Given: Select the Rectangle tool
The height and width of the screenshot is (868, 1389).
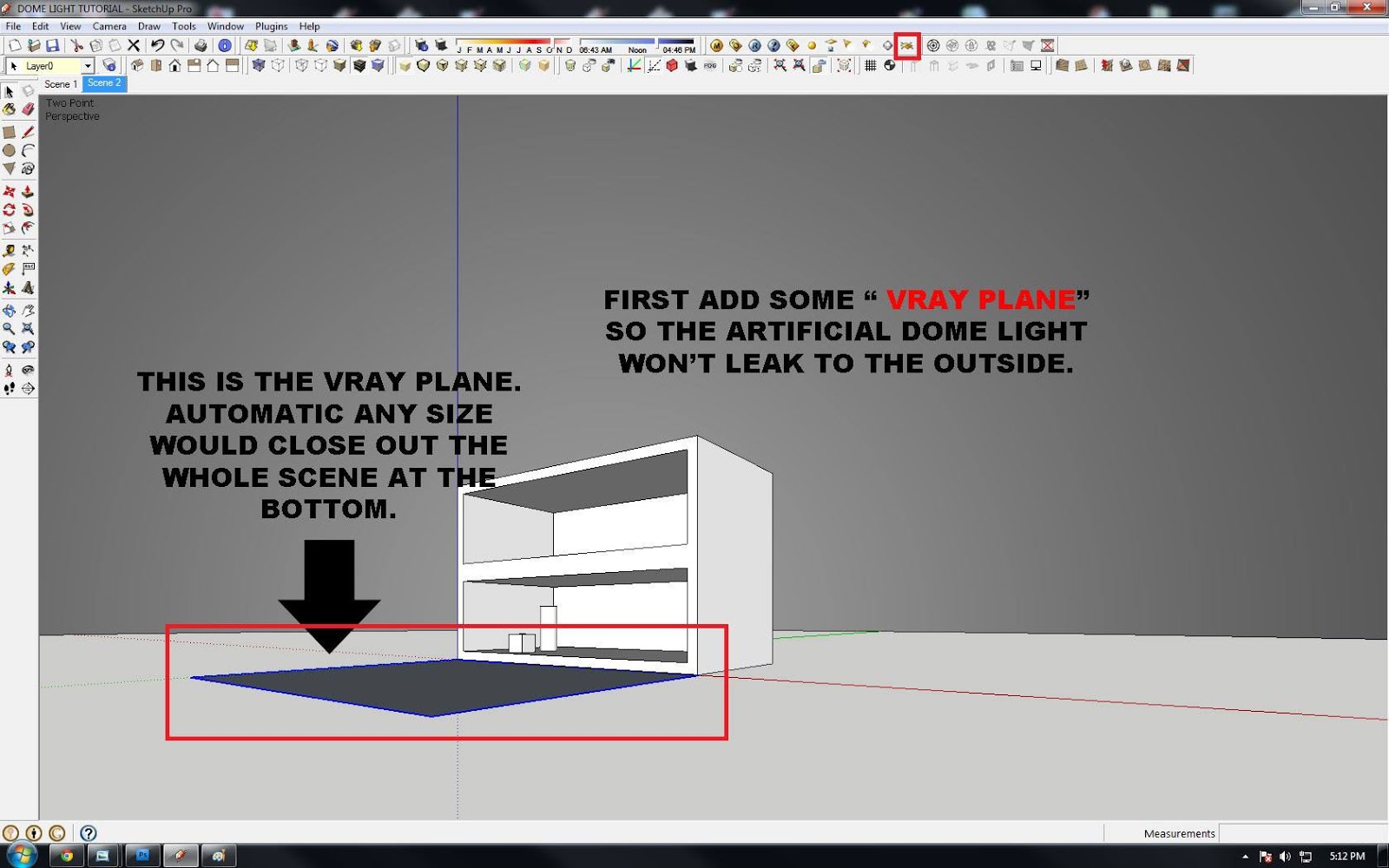Looking at the screenshot, I should pyautogui.click(x=9, y=132).
